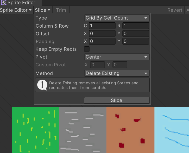Image resolution: width=189 pixels, height=153 pixels.
Task: Select the brown dirt tile sprite
Action: (130, 130)
